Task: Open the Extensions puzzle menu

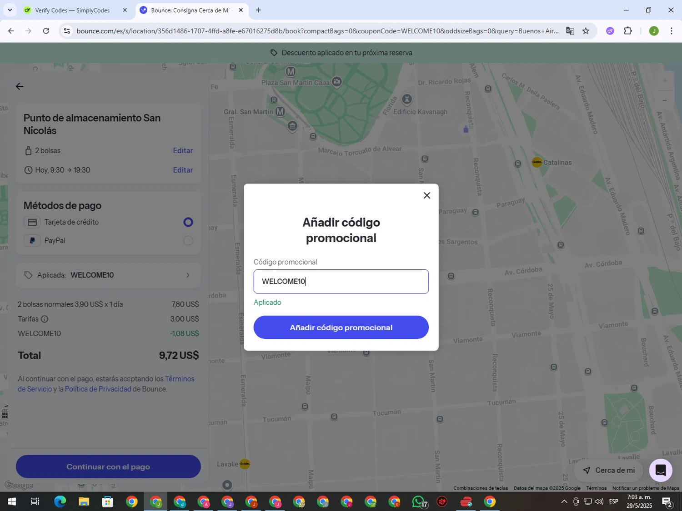Action: 628,31
